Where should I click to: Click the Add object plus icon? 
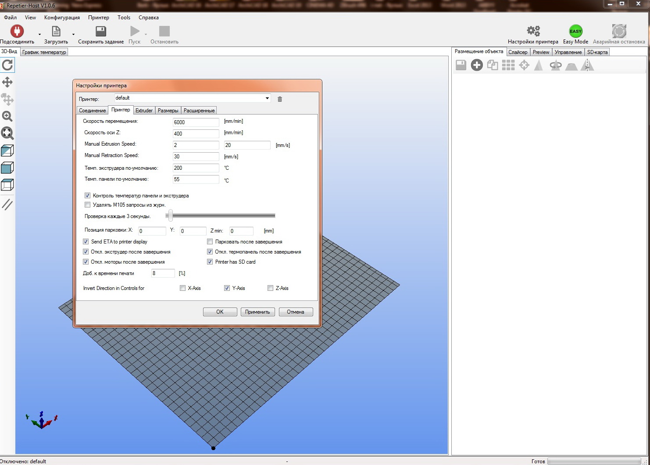coord(477,65)
